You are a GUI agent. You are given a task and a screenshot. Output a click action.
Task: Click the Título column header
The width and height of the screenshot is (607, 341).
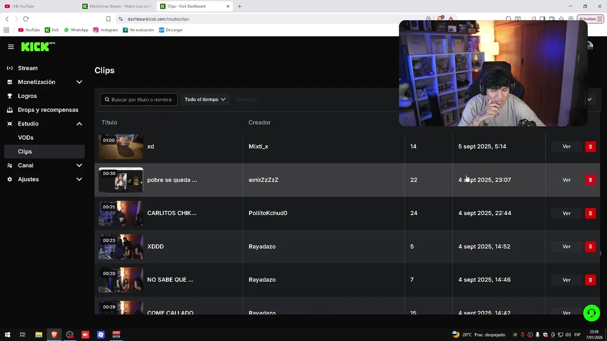tap(109, 122)
